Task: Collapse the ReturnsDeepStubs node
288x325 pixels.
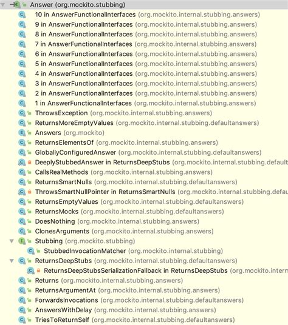Action: [x=12, y=261]
